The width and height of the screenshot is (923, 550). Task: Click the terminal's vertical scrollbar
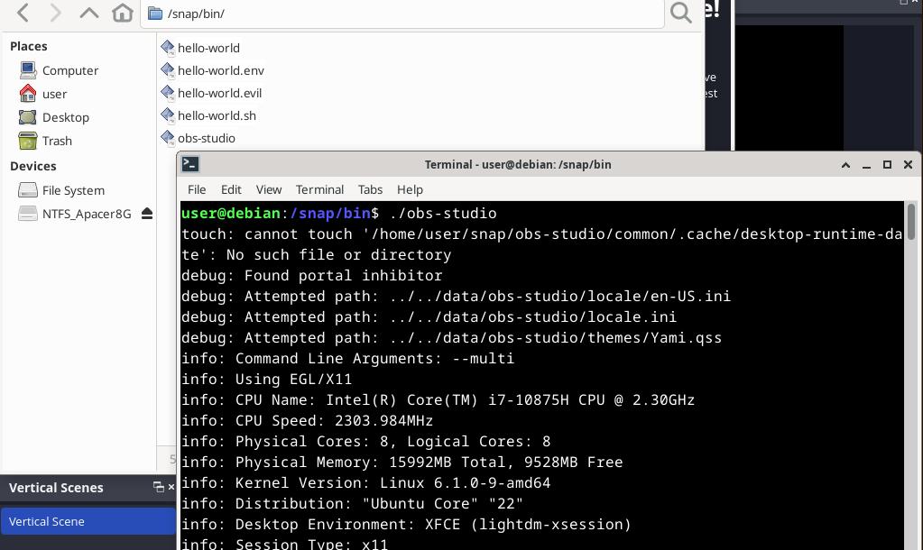click(911, 222)
